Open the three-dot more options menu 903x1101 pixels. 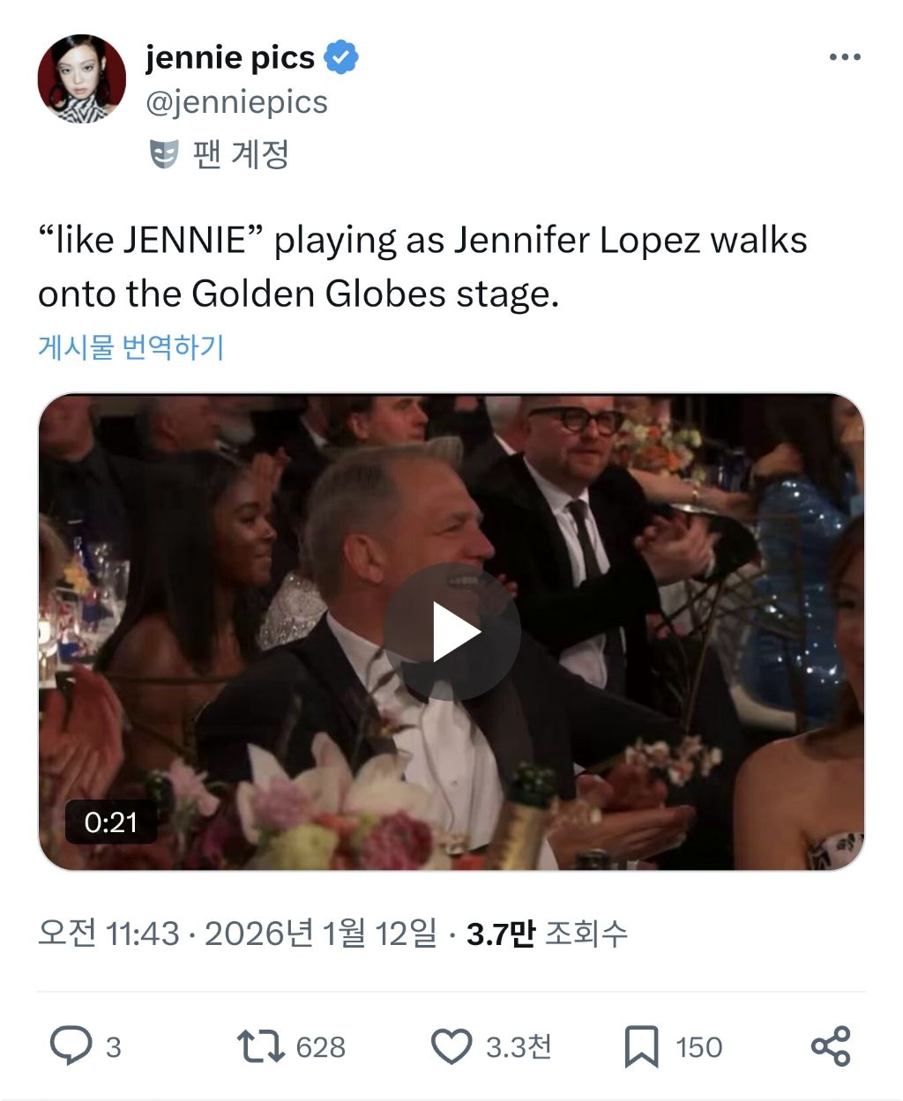click(845, 58)
